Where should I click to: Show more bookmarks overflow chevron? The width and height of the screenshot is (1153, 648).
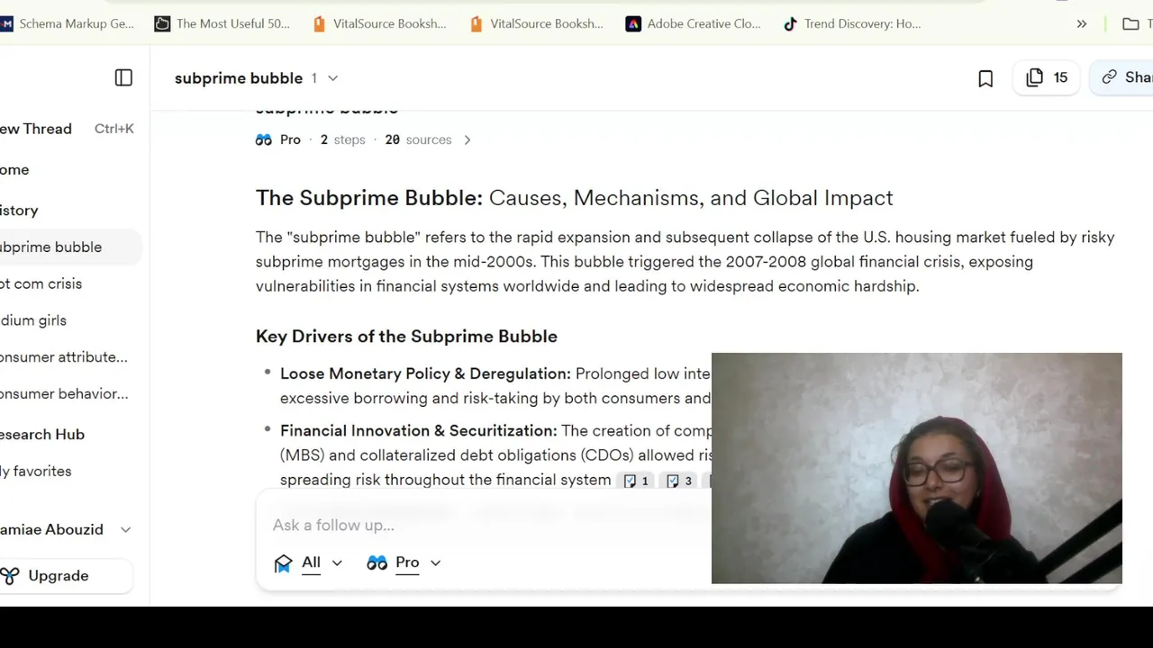[1082, 24]
